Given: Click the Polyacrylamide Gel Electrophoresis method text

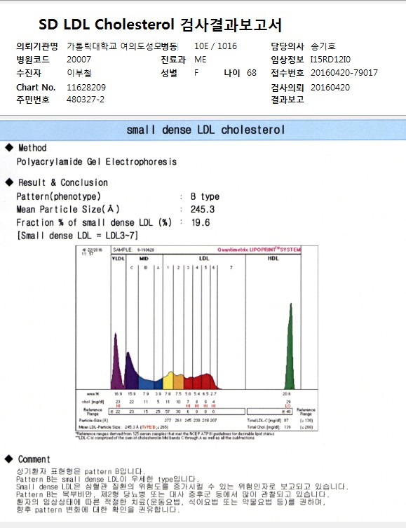Looking at the screenshot, I should (97, 162).
